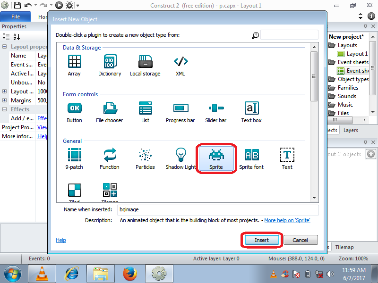Open quick access toolbar customize dropdown
Screen dimensions: 378x283
77,5
